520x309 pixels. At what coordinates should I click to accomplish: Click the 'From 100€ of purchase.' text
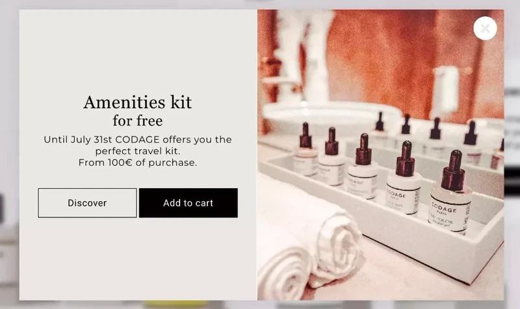[x=138, y=163]
